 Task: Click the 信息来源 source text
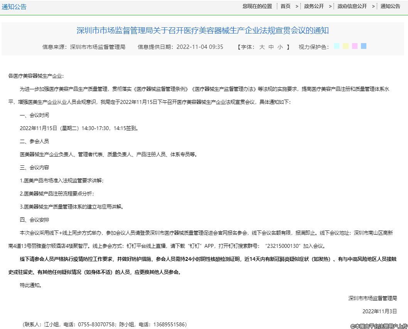tap(84, 47)
